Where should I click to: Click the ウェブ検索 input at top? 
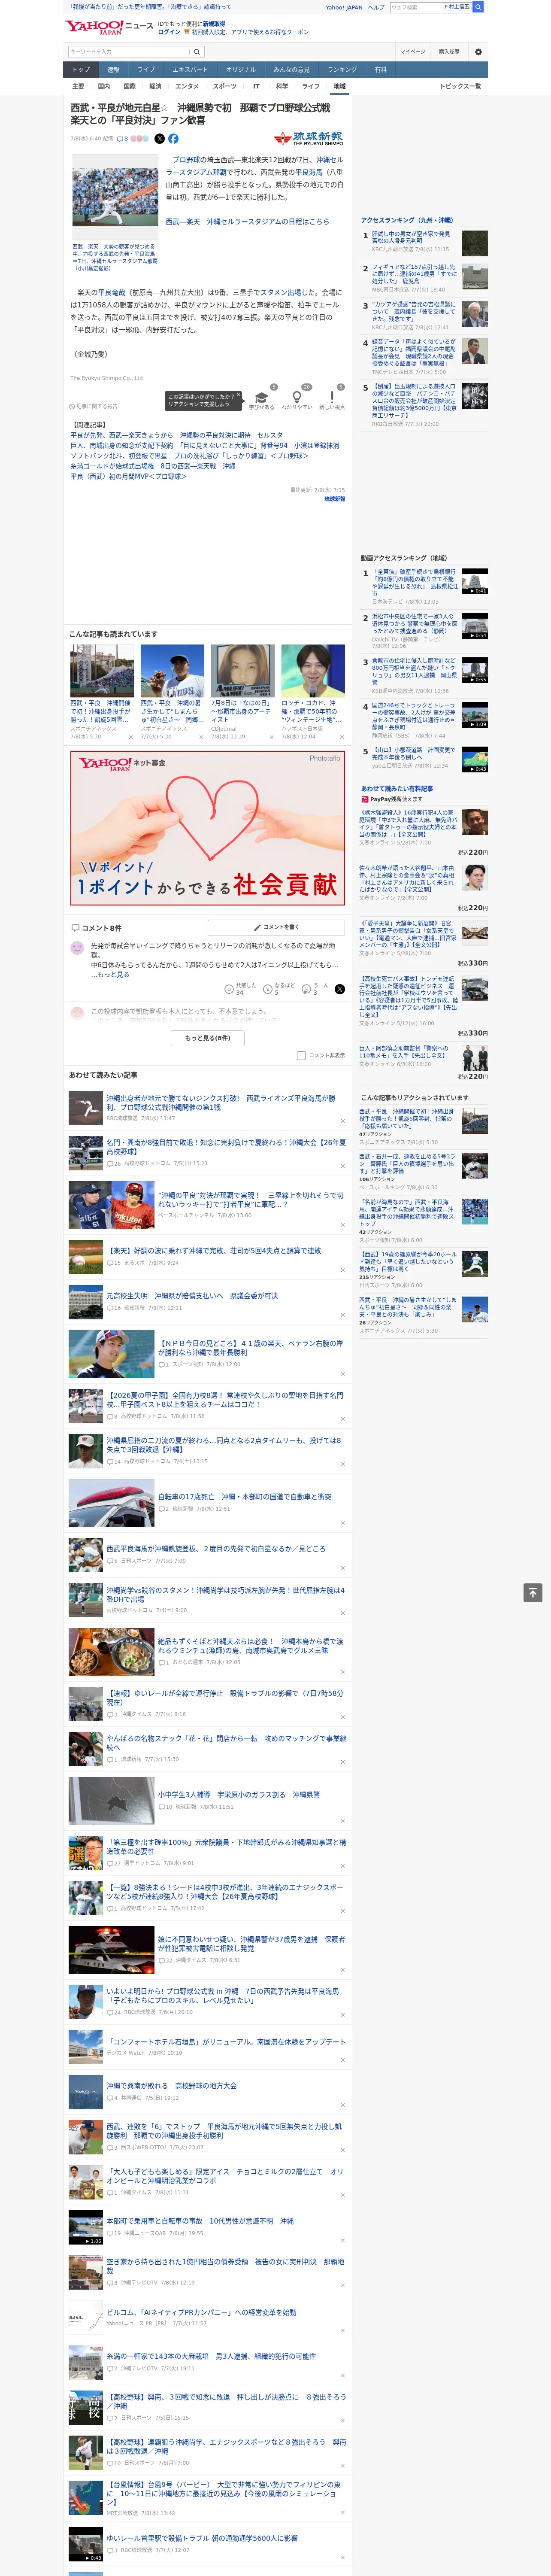[416, 7]
